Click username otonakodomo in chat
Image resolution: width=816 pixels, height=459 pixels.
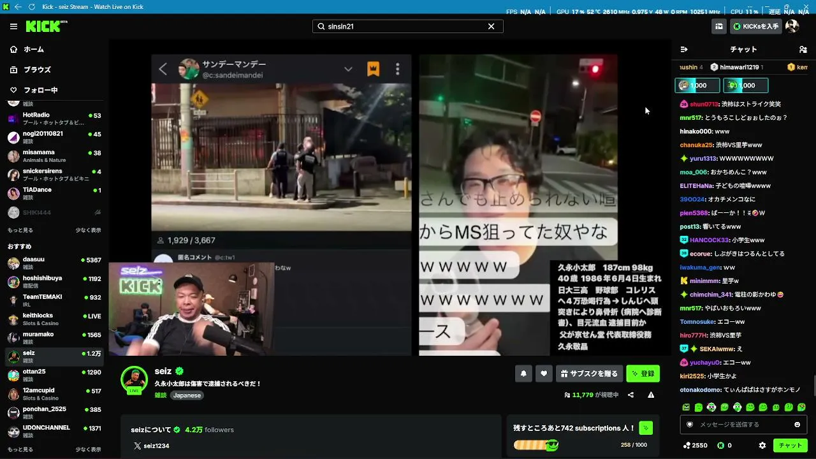pos(700,390)
